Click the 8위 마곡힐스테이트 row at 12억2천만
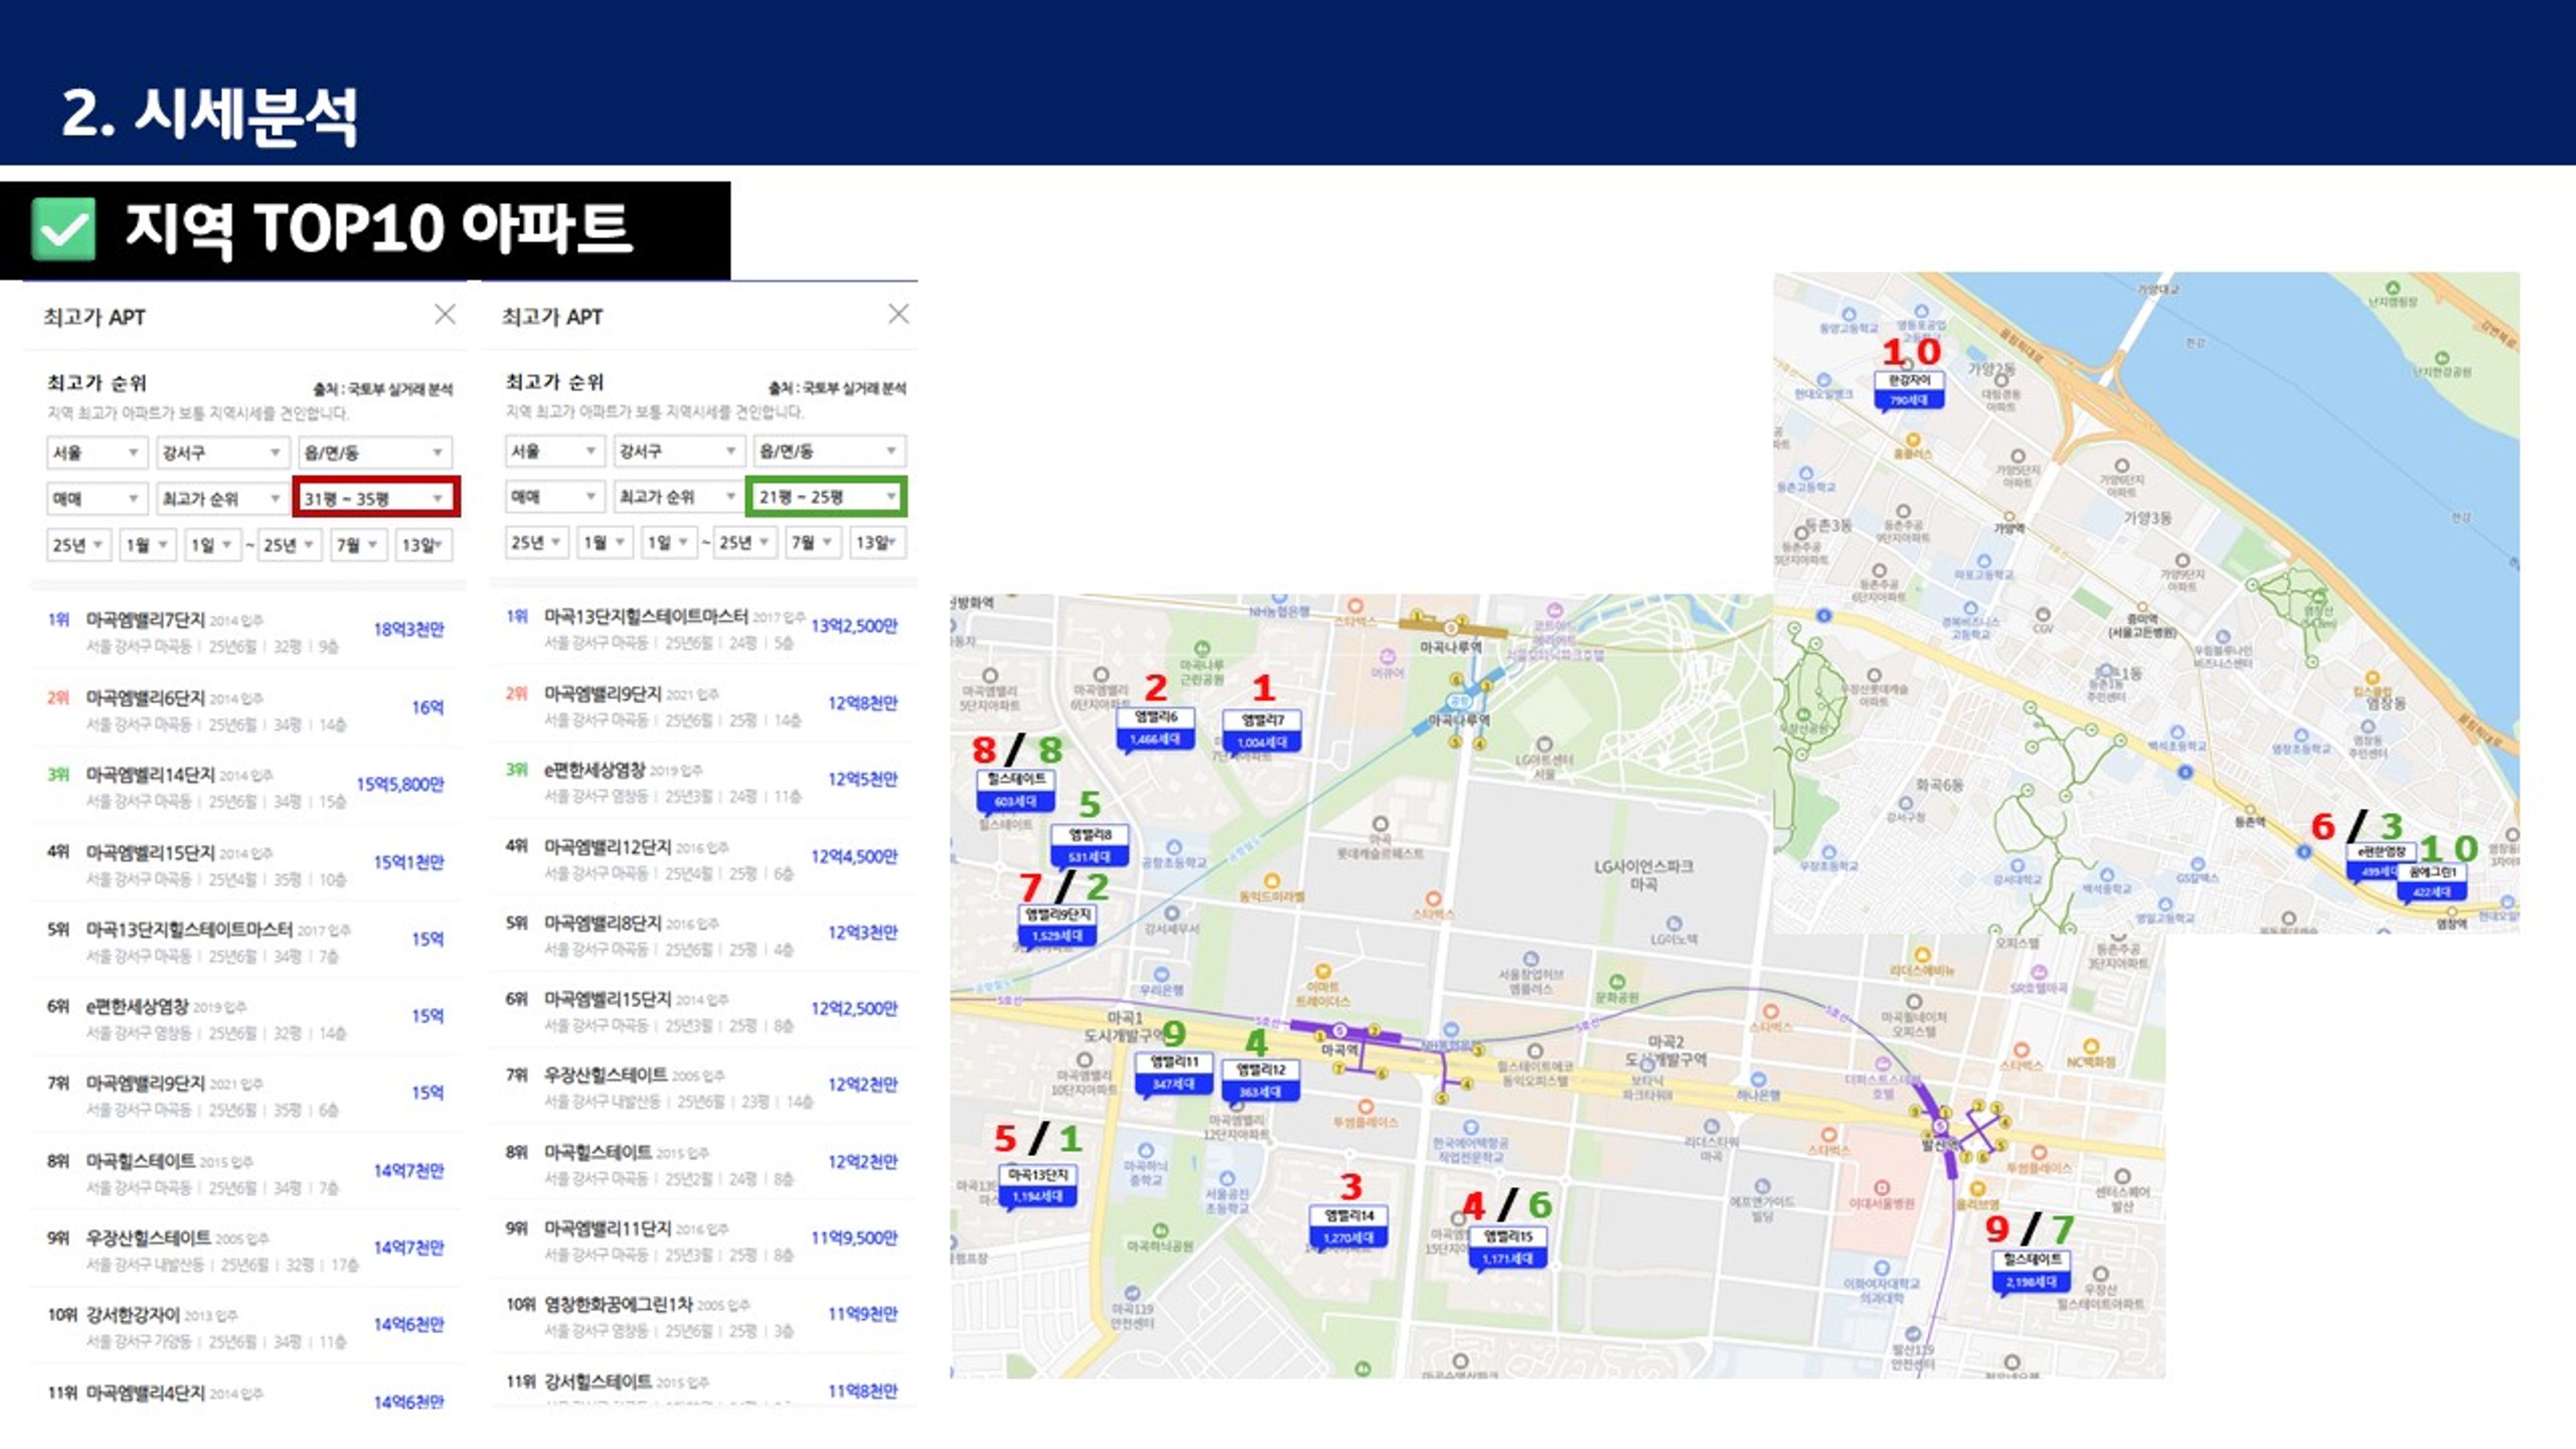 click(703, 1163)
